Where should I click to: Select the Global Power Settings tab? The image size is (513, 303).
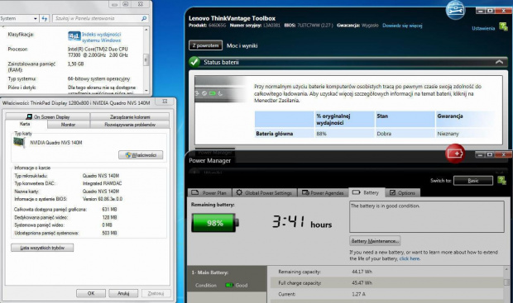(x=264, y=192)
